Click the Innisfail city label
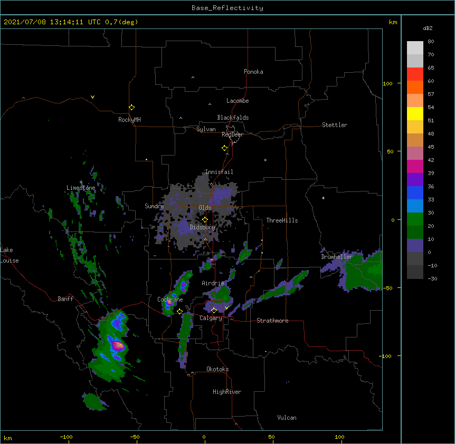This screenshot has height=444, width=455. 219,172
